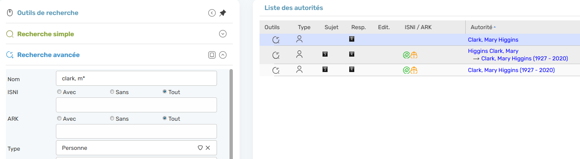Click green ISNI icon in Higgins Clark row

406,55
